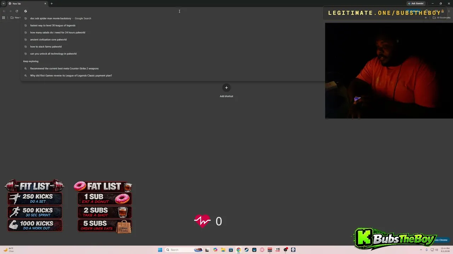Open the dark blue crescent taskbar app
The image size is (453, 254).
(254, 250)
